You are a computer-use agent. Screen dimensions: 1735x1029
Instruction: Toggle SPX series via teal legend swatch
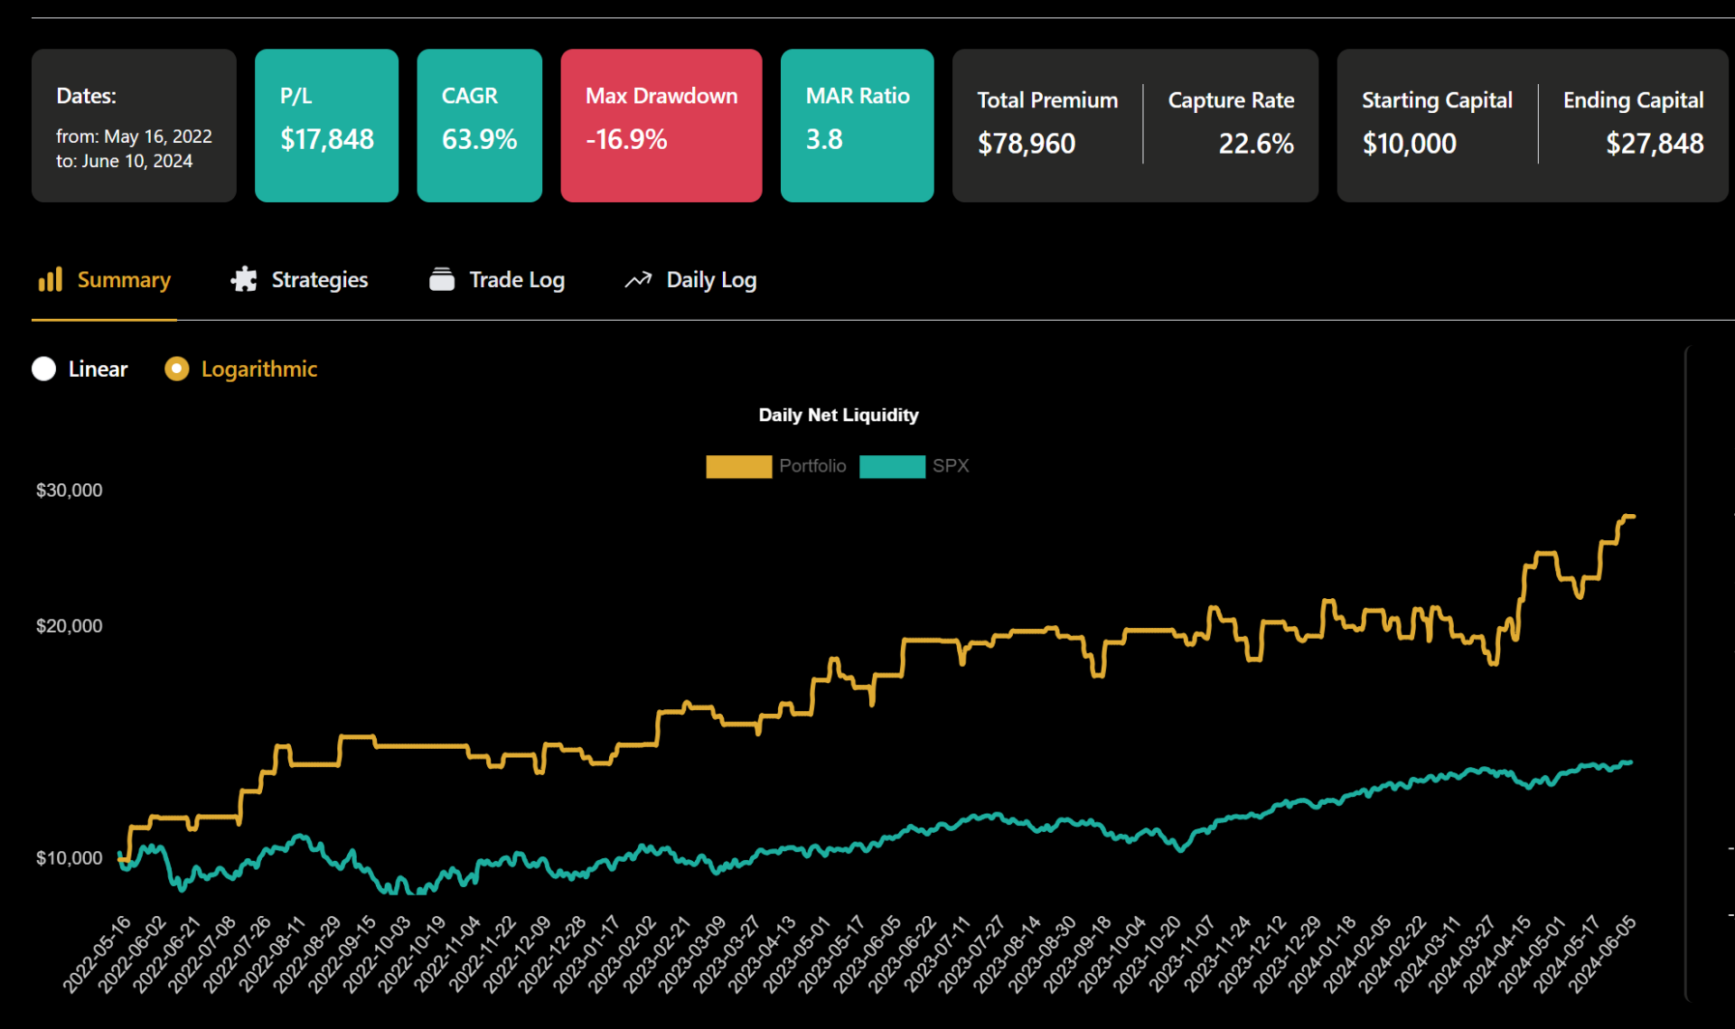click(892, 466)
